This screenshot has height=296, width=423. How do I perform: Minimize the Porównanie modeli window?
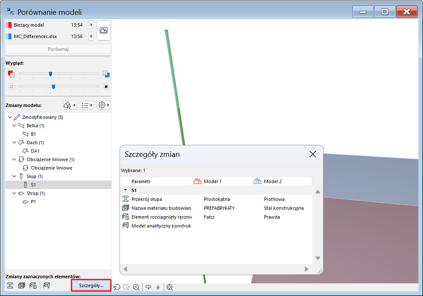pyautogui.click(x=363, y=12)
